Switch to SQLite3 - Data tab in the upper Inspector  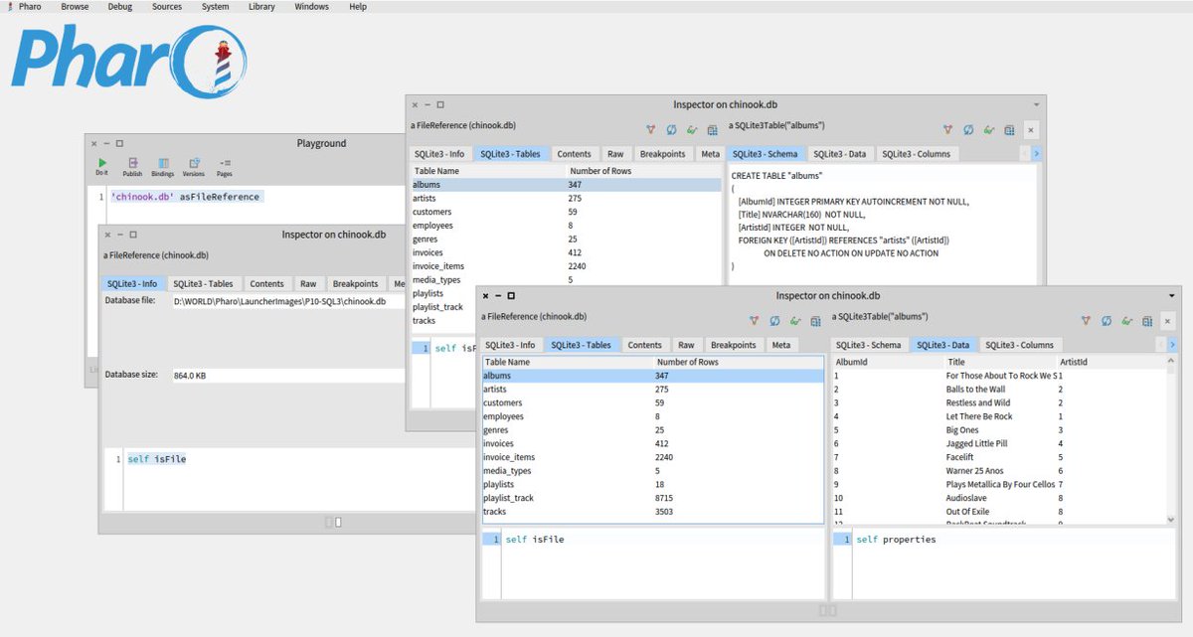tap(840, 154)
